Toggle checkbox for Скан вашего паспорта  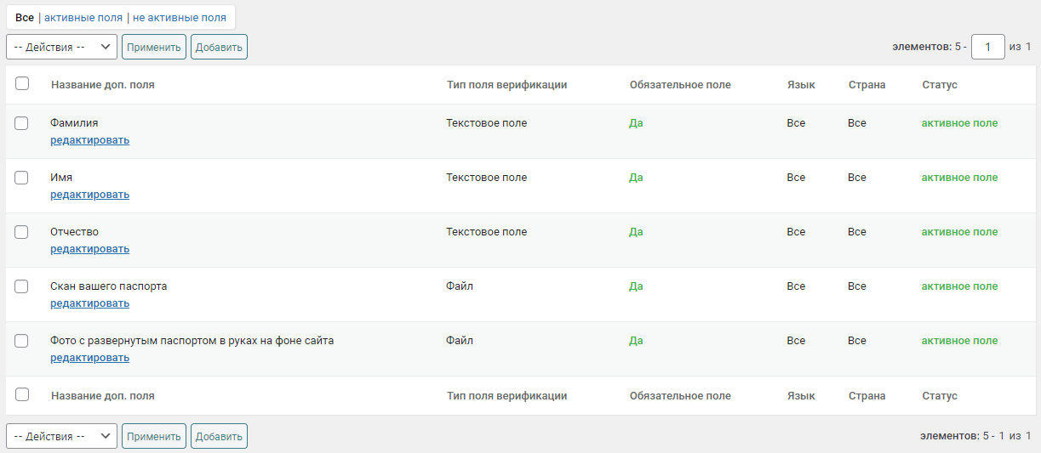pos(22,286)
